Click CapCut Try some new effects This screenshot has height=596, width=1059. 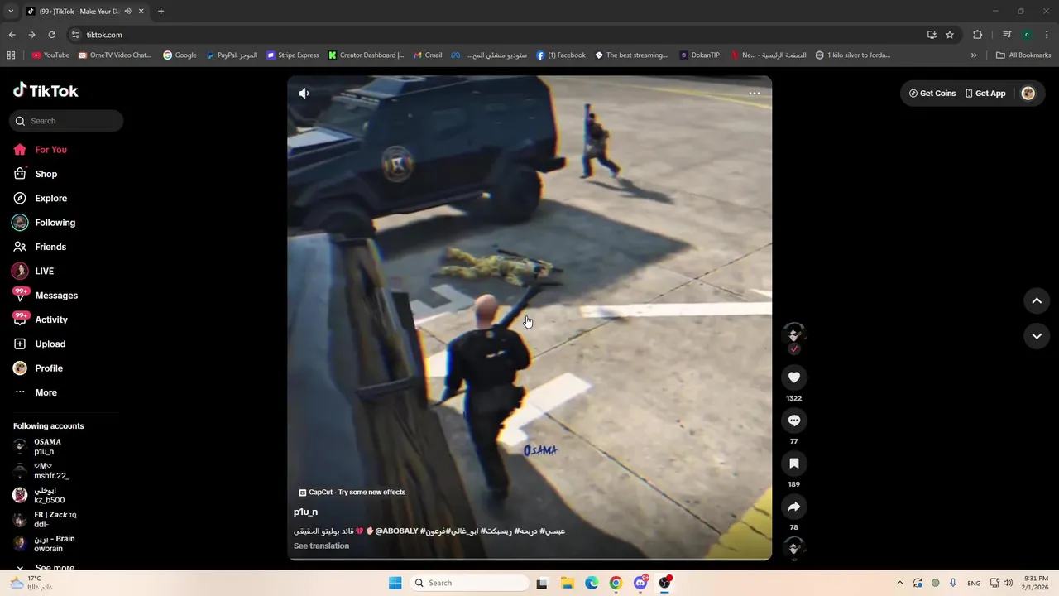(x=352, y=492)
